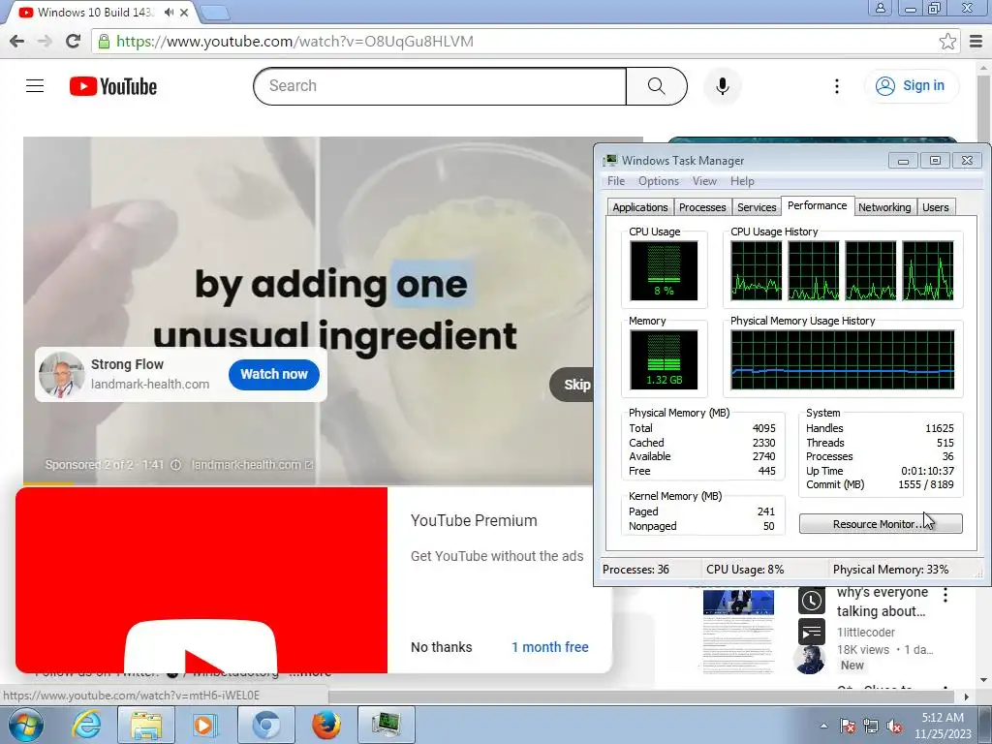Accept the 1 month free offer

pyautogui.click(x=550, y=647)
